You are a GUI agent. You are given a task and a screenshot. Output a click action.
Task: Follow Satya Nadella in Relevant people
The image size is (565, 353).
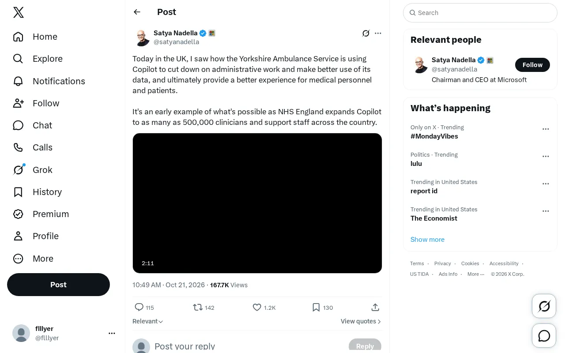[532, 65]
